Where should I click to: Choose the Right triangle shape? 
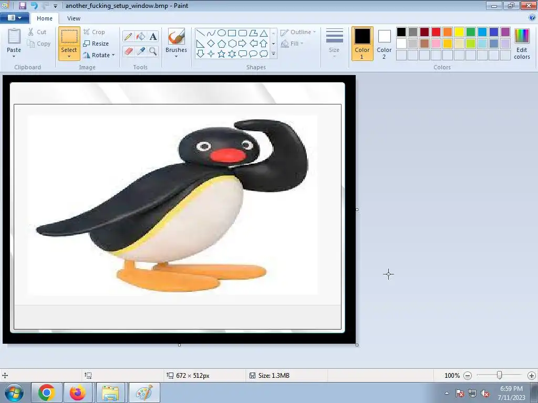tap(201, 44)
